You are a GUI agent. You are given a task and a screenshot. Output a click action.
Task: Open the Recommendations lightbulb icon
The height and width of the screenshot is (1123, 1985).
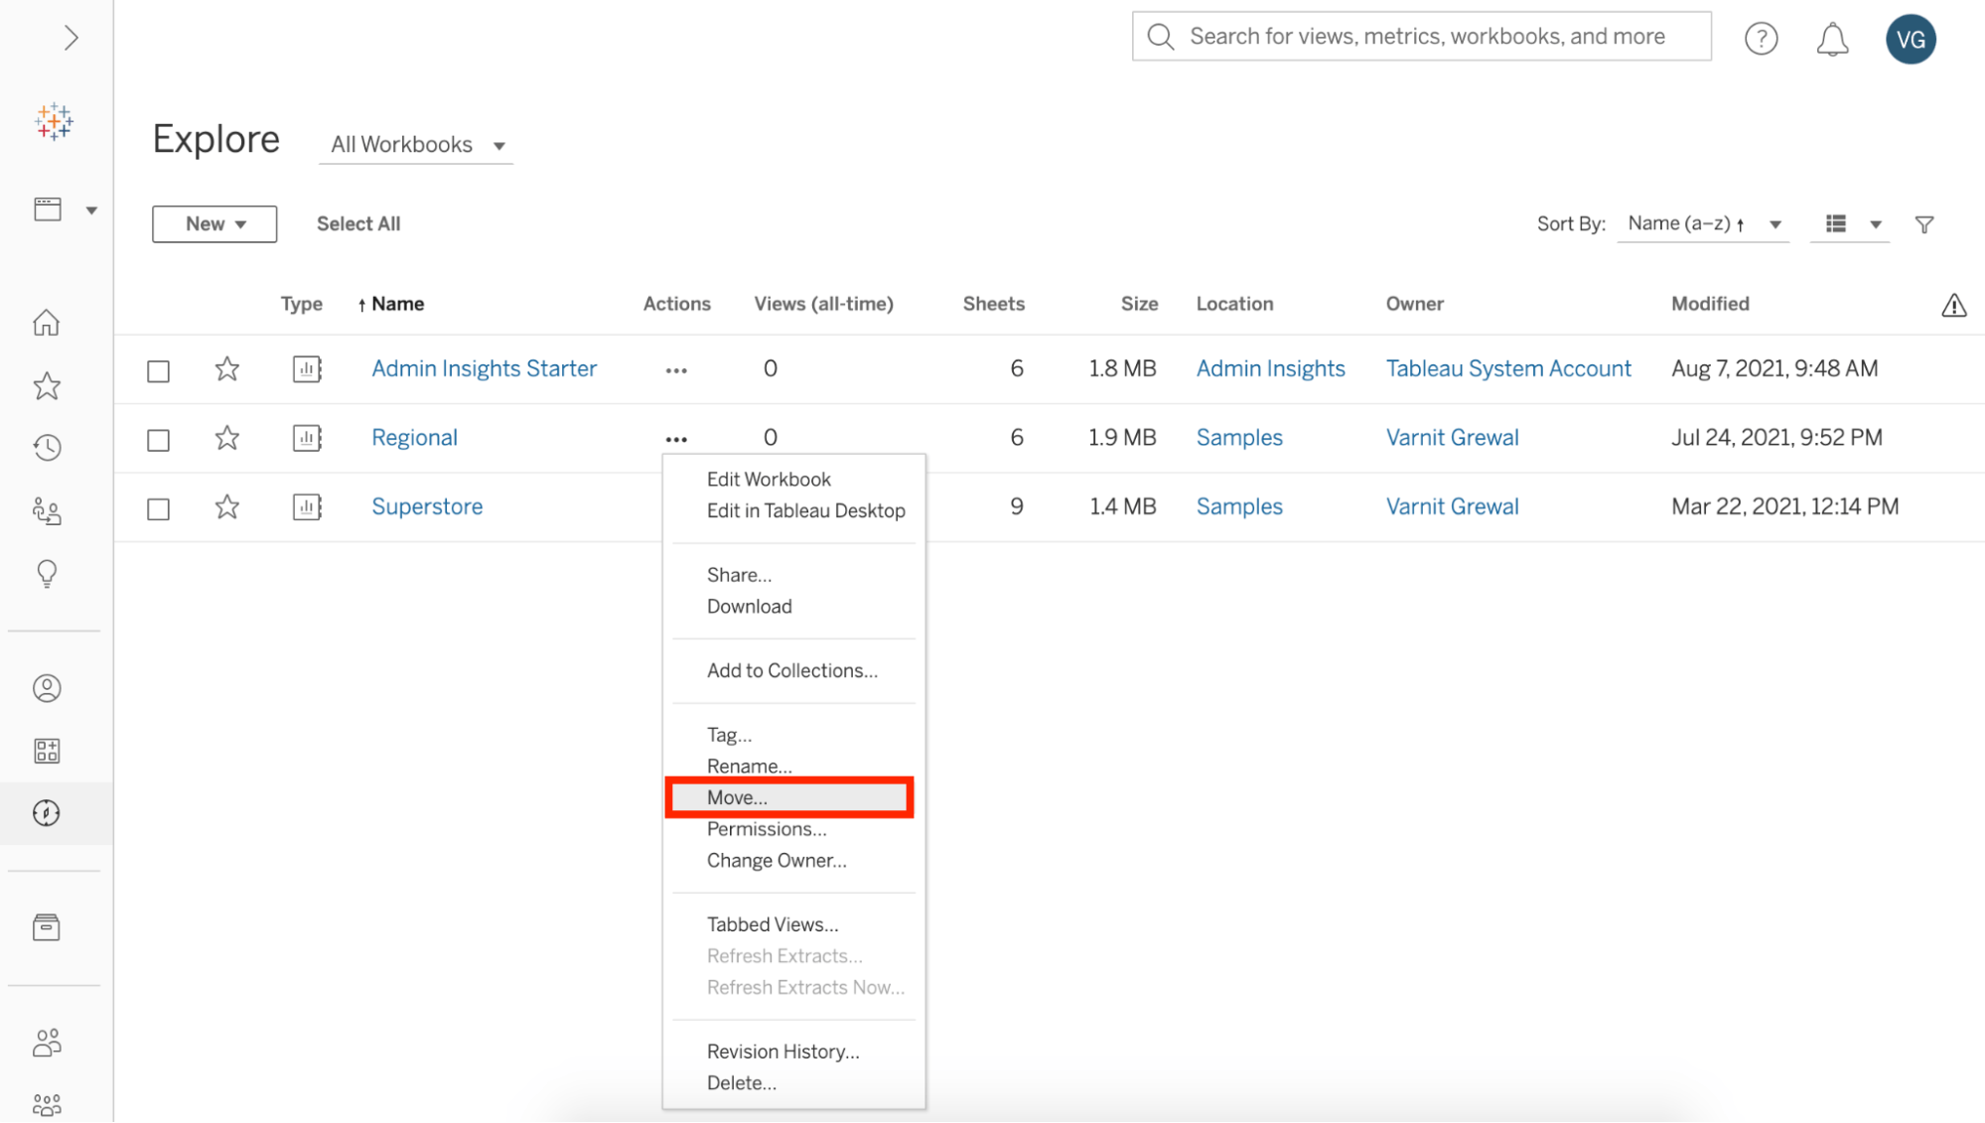pyautogui.click(x=48, y=574)
